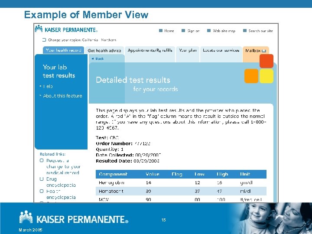The width and height of the screenshot is (312, 234).
Task: Click the Order Number label
Action: click(x=114, y=143)
